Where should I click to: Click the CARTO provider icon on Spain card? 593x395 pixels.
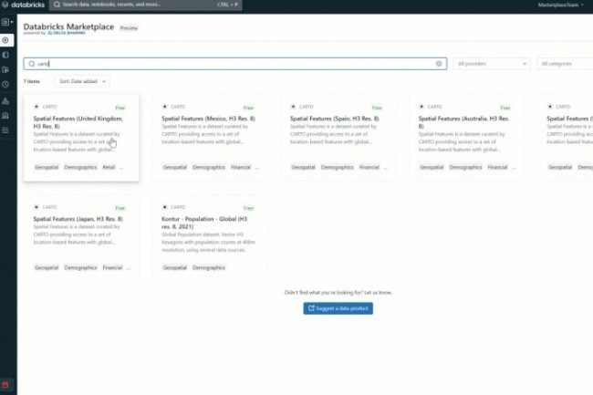pos(293,107)
